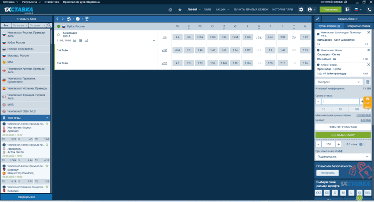
Task: Collapse the Краснодар–ЦСКА match rows chevron
Action: [x=154, y=41]
